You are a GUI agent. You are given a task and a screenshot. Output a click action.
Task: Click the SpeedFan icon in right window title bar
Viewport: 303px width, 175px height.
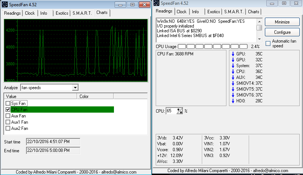(x=156, y=3)
